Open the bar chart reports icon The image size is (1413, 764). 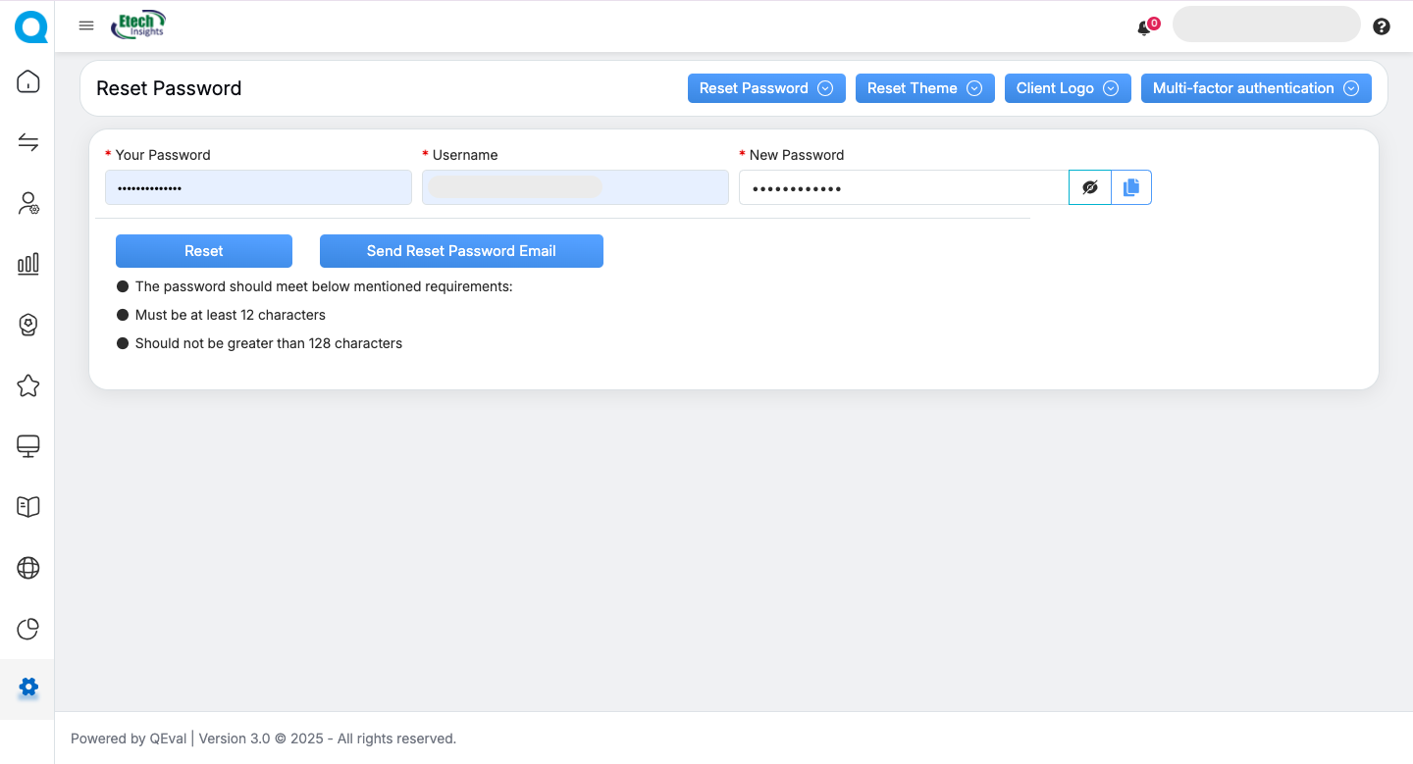28,263
